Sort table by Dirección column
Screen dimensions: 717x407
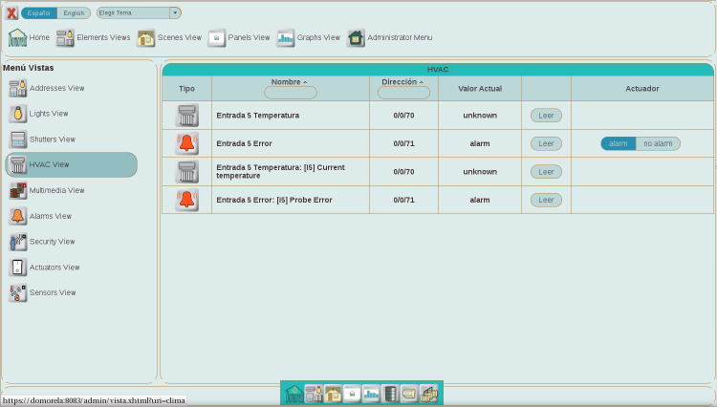tap(402, 82)
